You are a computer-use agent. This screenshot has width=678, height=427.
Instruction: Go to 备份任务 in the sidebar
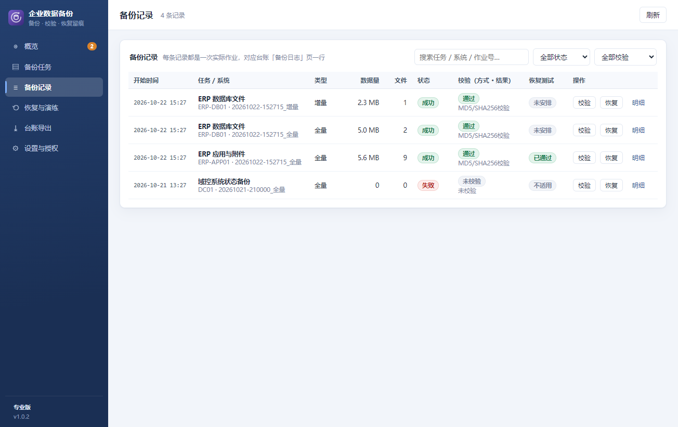pyautogui.click(x=54, y=67)
